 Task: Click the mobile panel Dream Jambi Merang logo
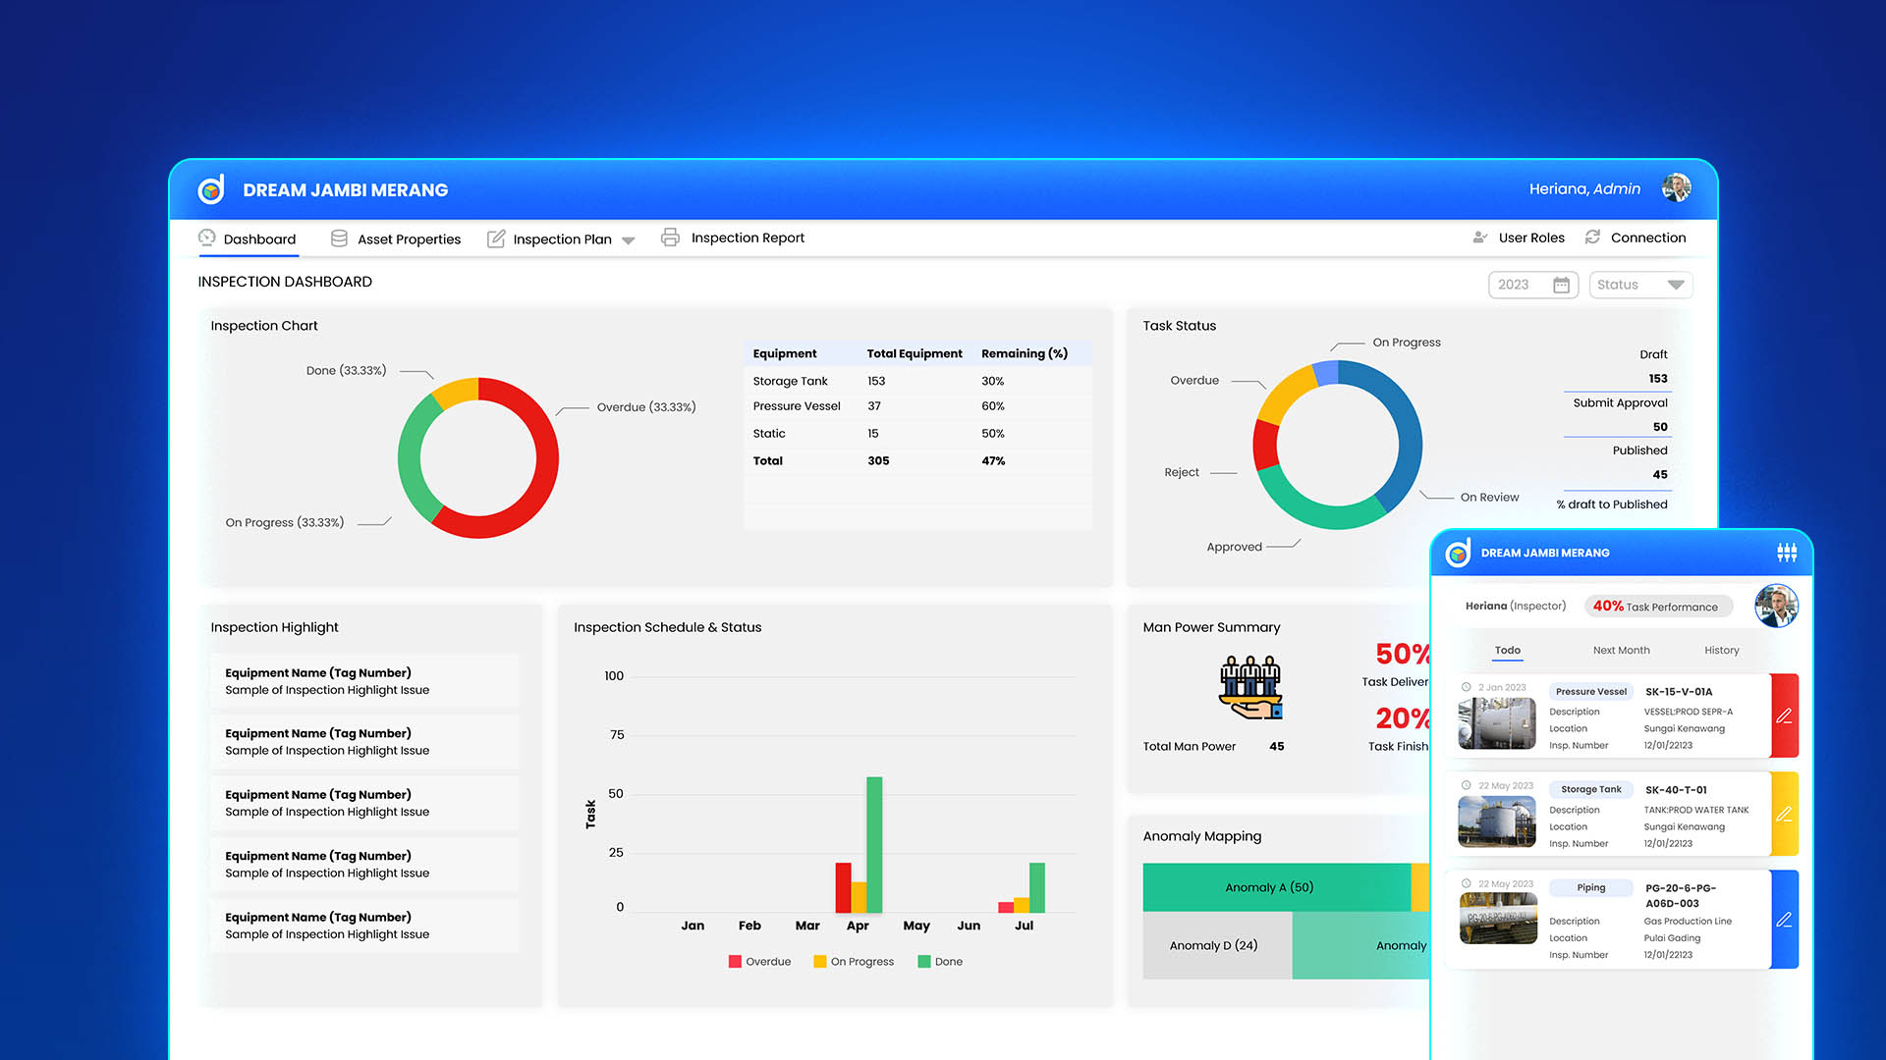pos(1458,553)
